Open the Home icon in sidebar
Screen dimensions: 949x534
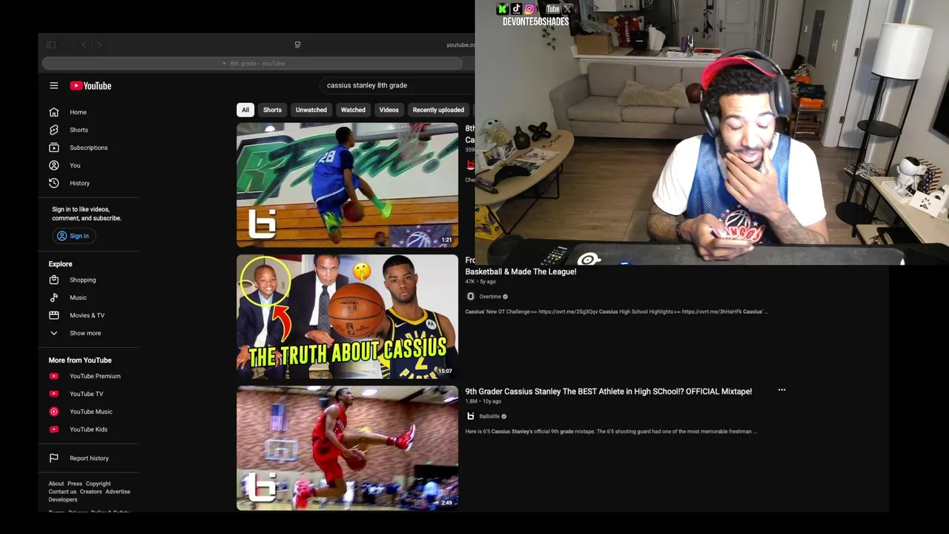point(53,112)
